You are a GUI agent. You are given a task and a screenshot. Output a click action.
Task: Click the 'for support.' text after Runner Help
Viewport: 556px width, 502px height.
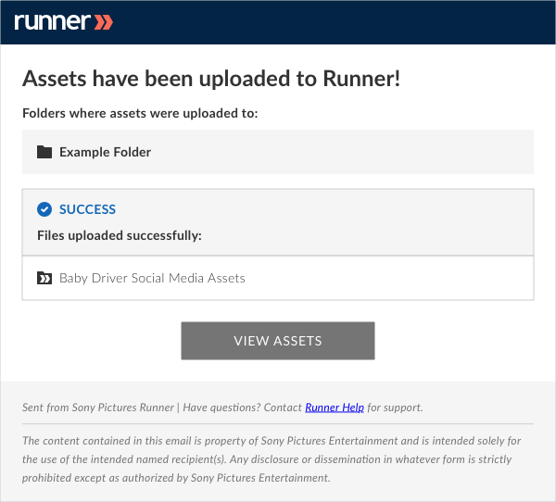(395, 408)
